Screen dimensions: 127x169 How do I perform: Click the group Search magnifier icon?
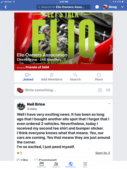click(75, 75)
